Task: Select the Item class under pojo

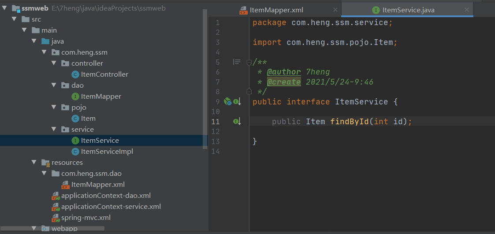Action: coord(88,119)
